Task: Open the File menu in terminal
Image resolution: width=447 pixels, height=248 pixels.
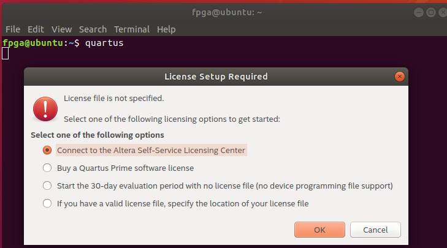Action: [x=13, y=29]
